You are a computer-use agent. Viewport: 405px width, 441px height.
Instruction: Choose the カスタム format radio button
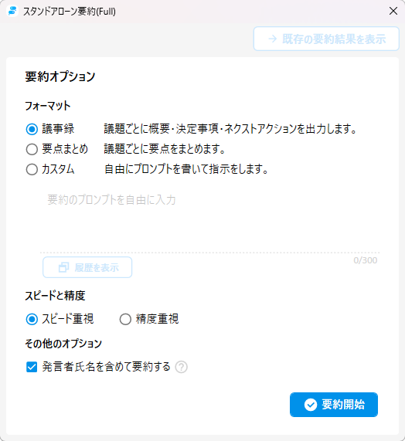pos(32,170)
